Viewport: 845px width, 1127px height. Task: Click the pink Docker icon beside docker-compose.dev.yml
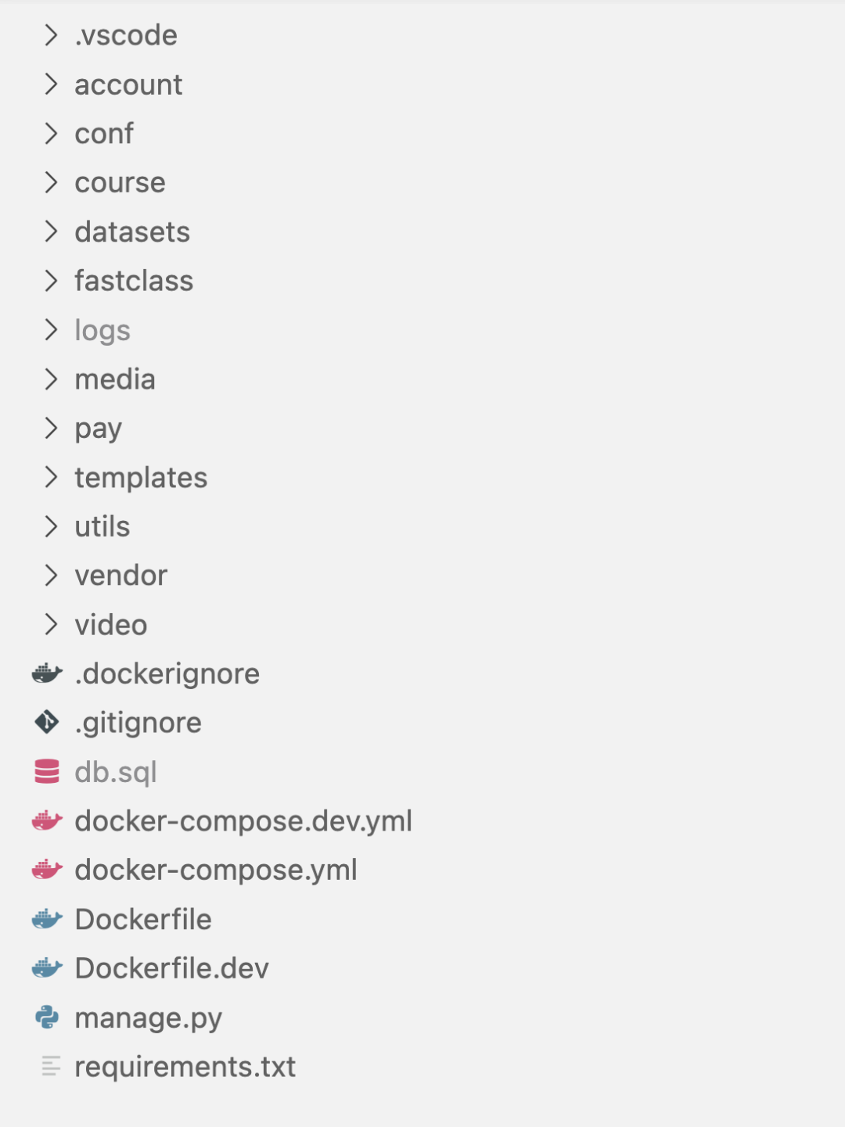(47, 820)
